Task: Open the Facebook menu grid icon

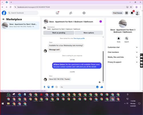Action: tap(126, 13)
